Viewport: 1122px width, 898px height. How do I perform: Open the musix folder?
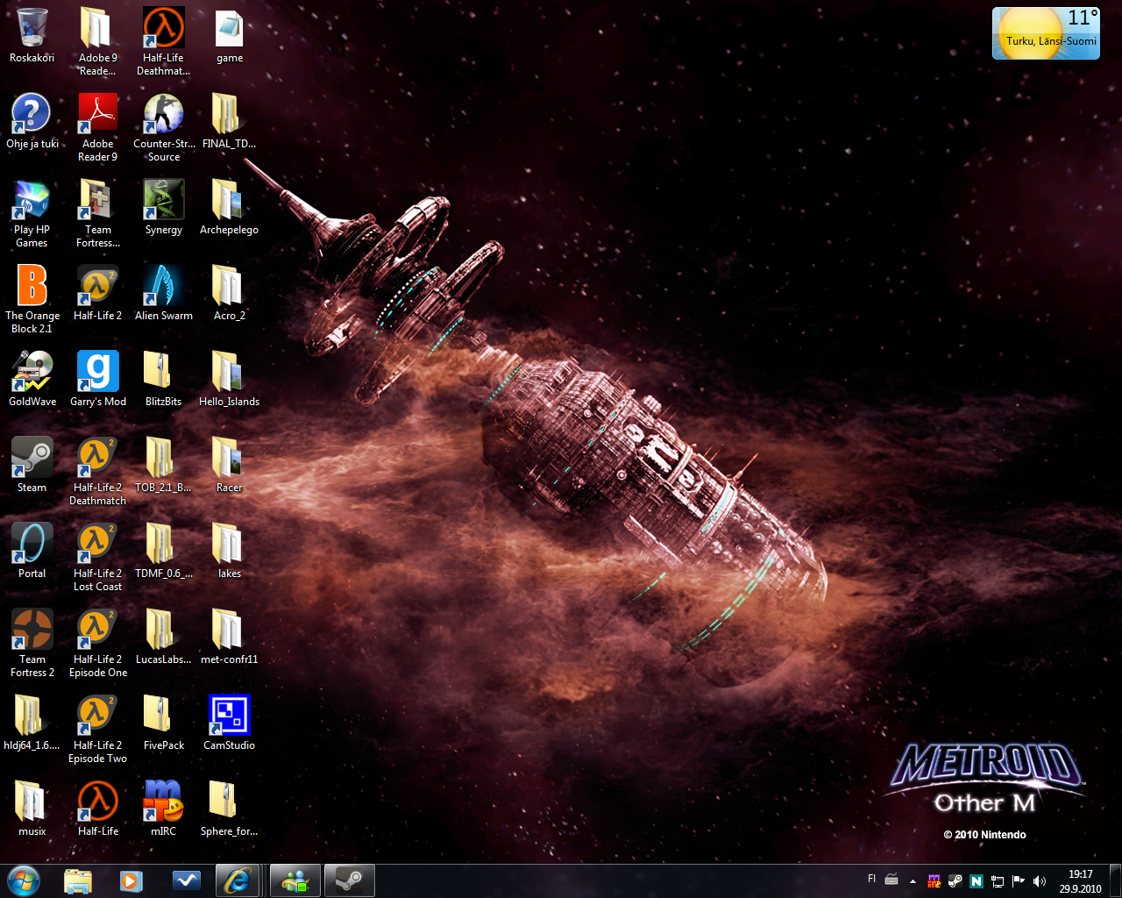coord(32,809)
